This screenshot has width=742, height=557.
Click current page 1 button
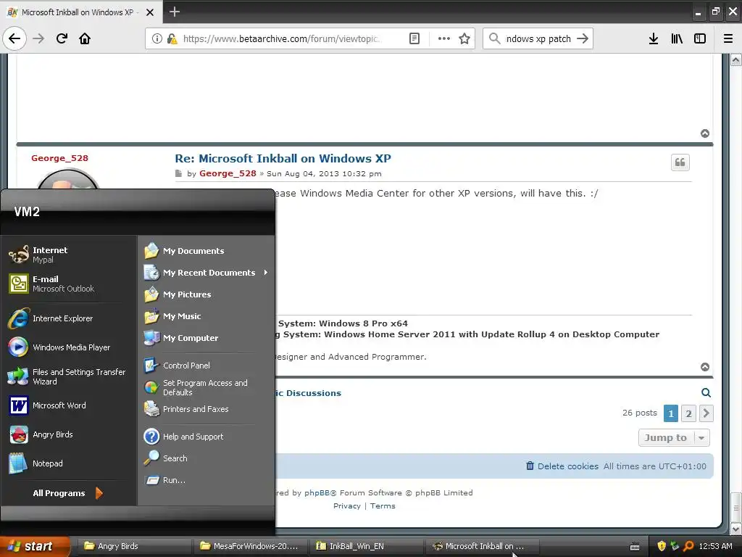point(670,413)
